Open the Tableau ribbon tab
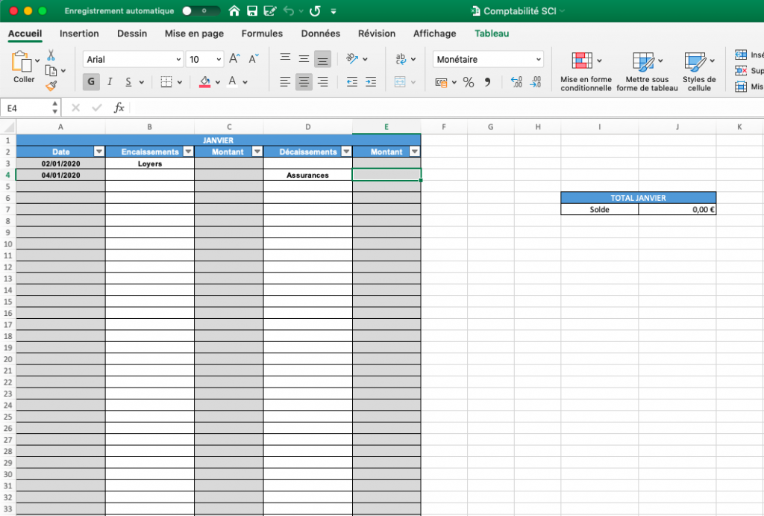This screenshot has height=516, width=764. coord(492,34)
